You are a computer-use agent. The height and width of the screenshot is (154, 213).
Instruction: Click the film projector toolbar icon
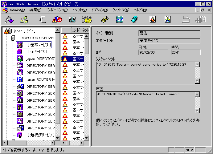tap(72, 19)
